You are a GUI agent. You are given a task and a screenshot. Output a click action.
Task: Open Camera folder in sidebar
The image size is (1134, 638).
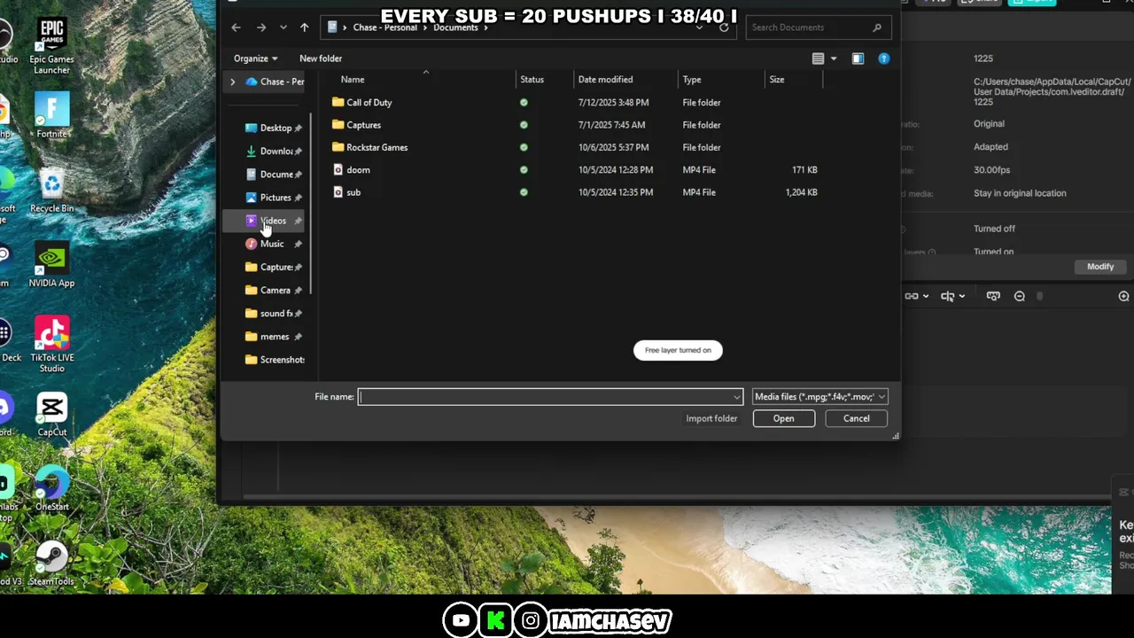(276, 290)
